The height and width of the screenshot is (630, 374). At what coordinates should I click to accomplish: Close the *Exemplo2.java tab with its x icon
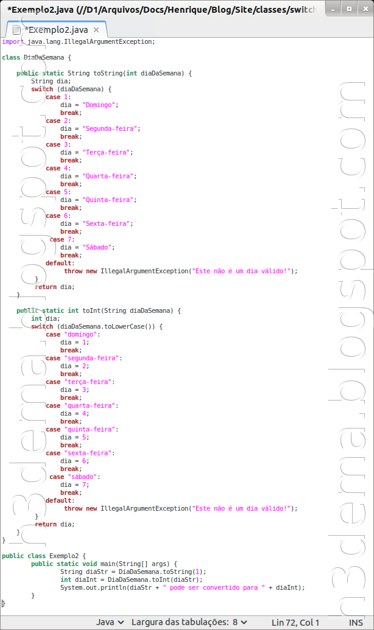tap(96, 30)
